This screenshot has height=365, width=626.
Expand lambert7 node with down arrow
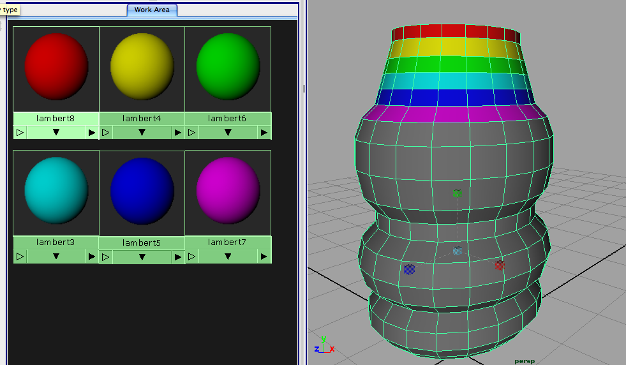pyautogui.click(x=228, y=257)
